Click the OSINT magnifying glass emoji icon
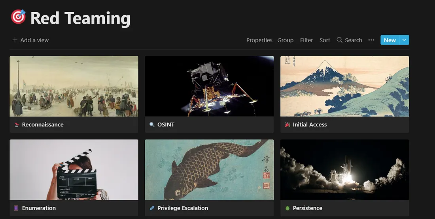This screenshot has height=219, width=435. click(152, 125)
